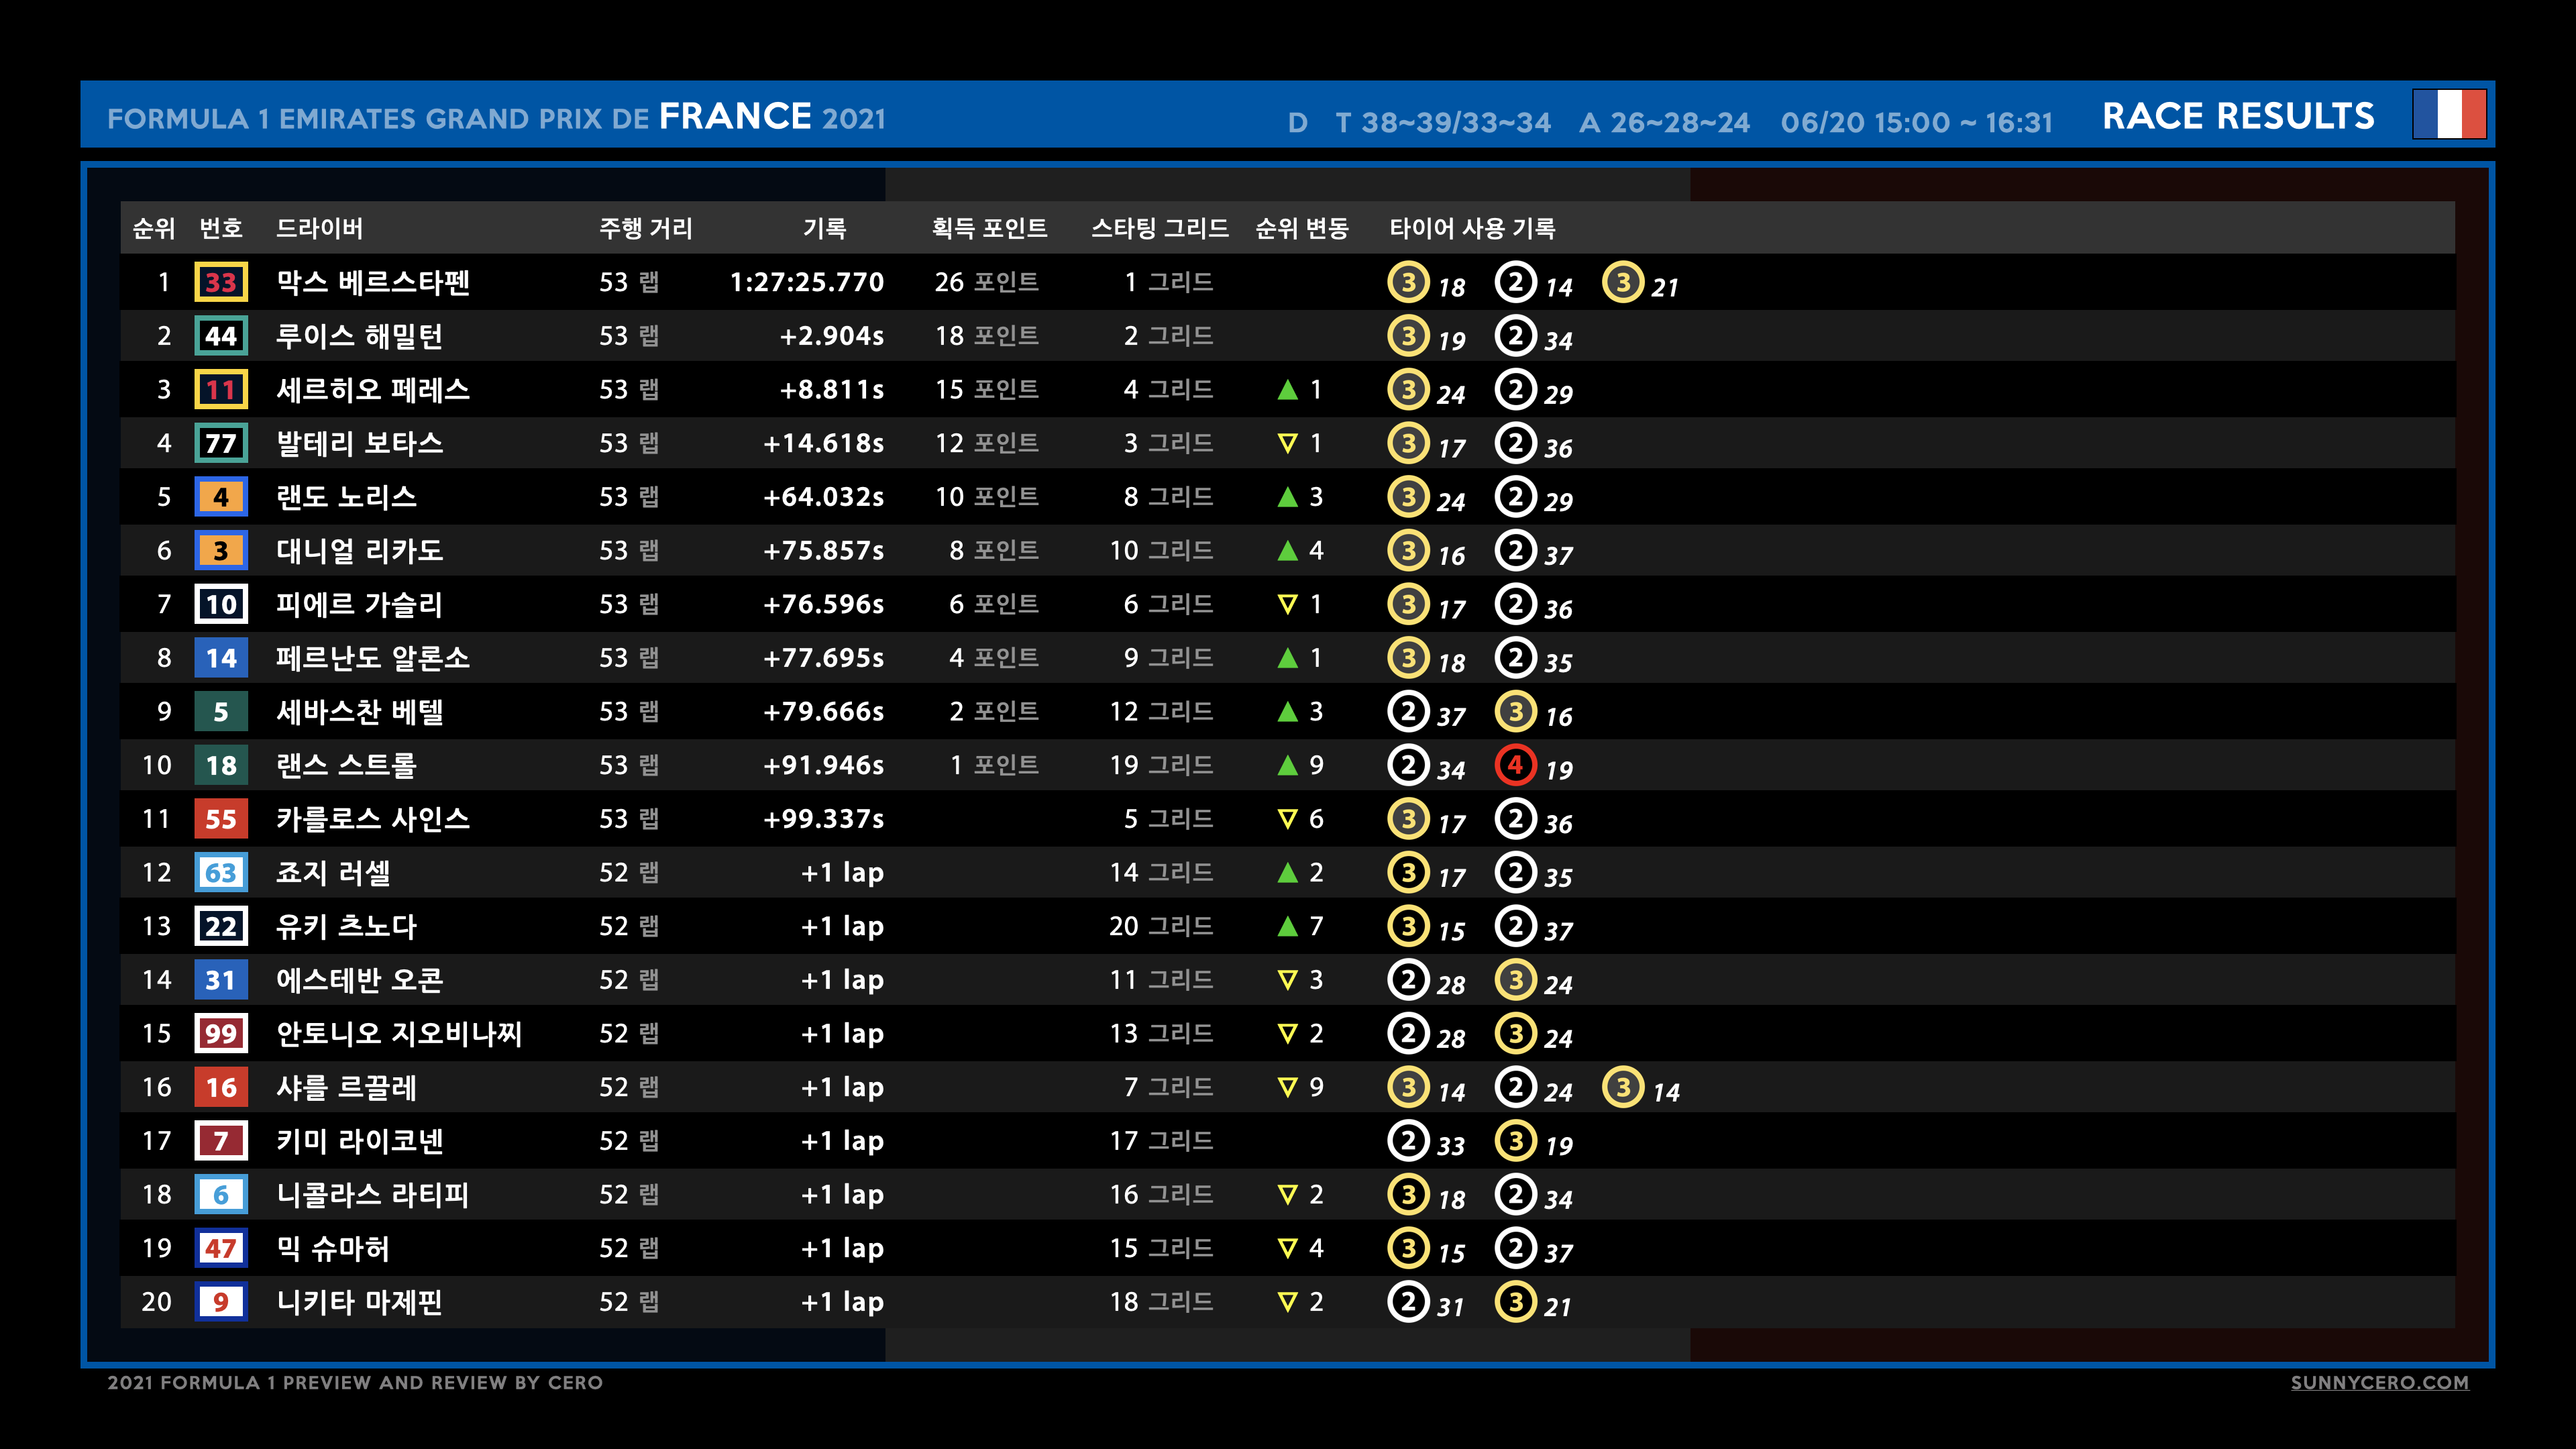This screenshot has height=1449, width=2576.
Task: Click the French flag icon
Action: click(x=2449, y=114)
